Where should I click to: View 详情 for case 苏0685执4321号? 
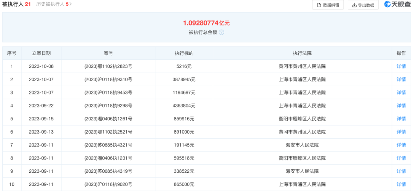click(x=401, y=145)
